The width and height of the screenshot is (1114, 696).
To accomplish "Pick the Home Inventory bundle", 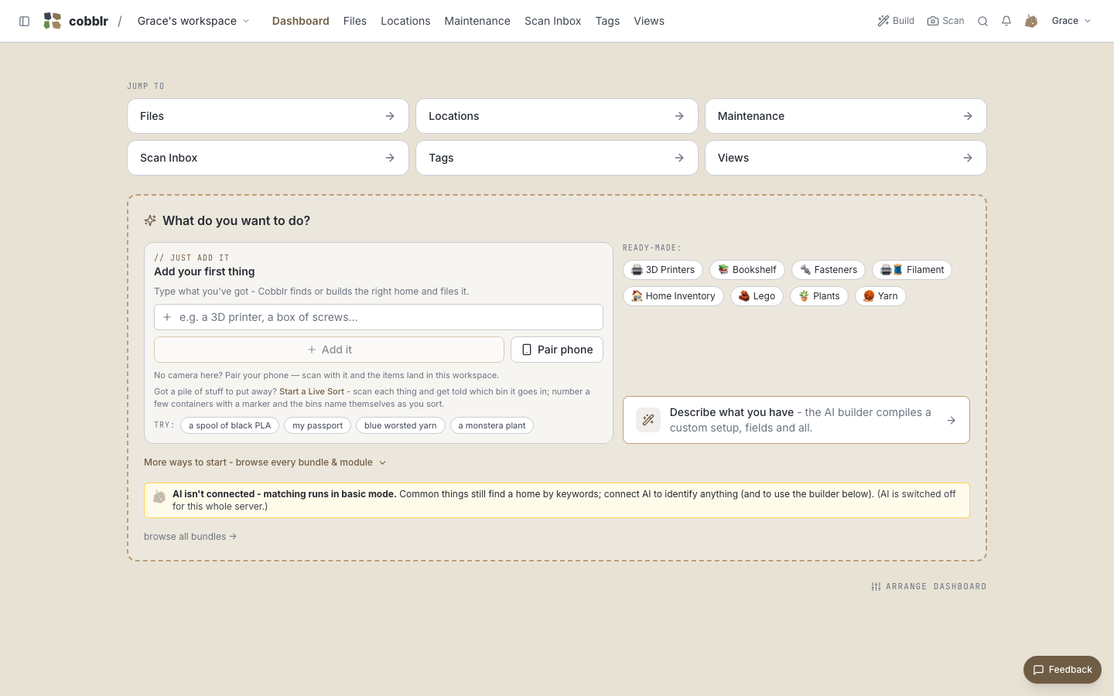I will click(x=673, y=296).
